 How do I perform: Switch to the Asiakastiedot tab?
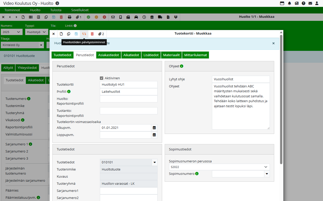click(109, 55)
